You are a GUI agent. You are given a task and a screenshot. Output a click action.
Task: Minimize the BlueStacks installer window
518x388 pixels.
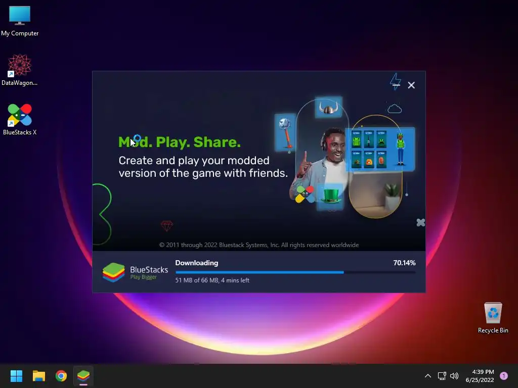[x=396, y=85]
